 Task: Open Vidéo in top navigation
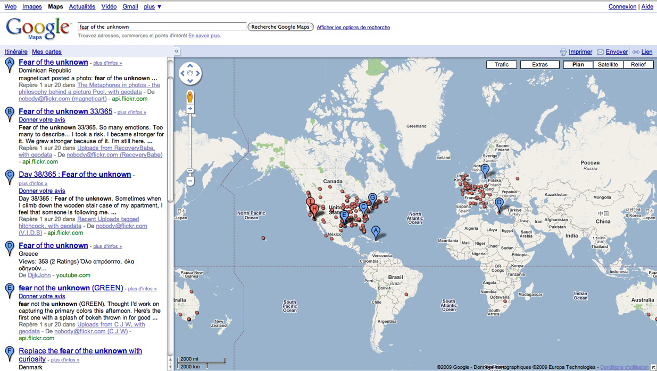(x=109, y=6)
